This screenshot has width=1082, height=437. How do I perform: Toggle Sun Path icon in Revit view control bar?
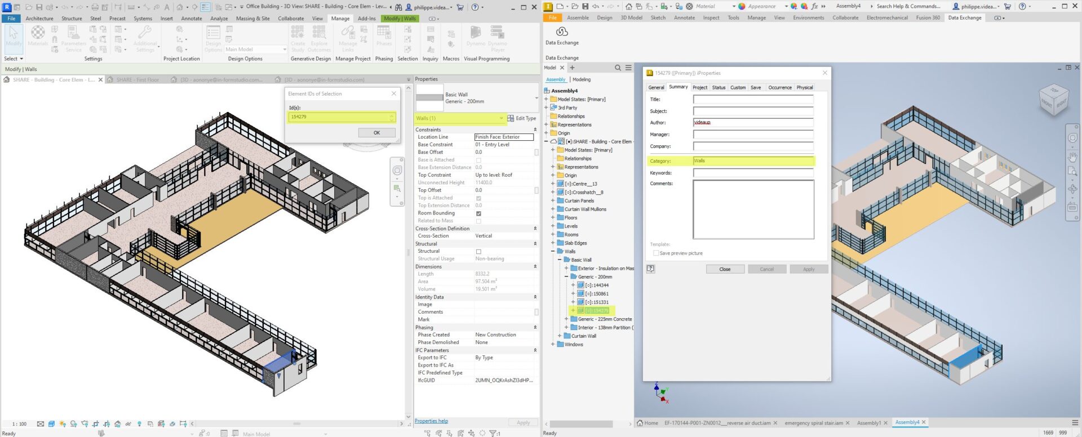click(63, 424)
